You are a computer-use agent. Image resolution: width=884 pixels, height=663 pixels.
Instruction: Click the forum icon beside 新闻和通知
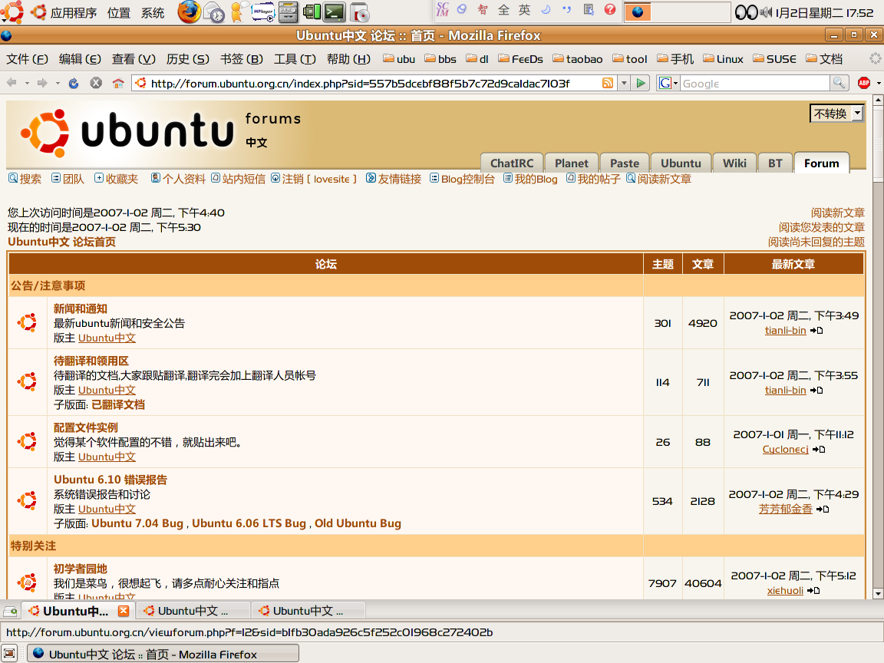coord(27,322)
